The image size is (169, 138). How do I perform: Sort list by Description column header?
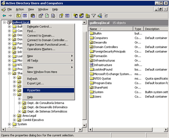pos(156,29)
